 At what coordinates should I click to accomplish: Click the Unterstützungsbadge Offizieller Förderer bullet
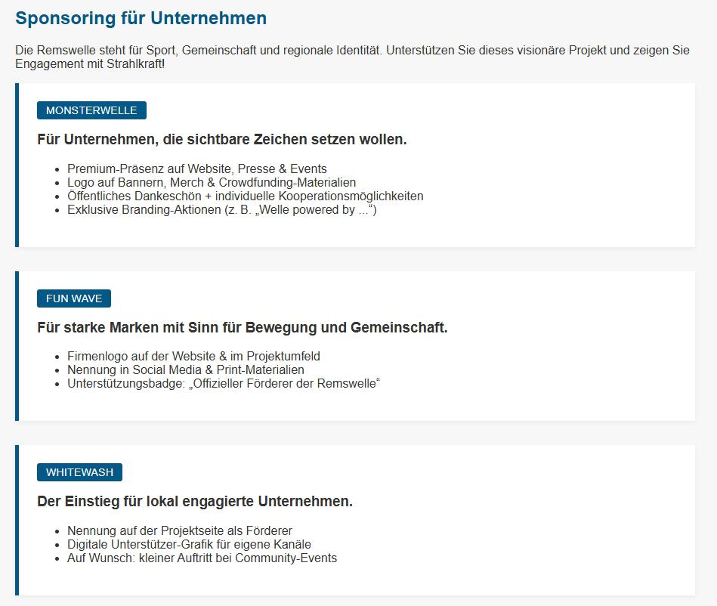[x=224, y=384]
